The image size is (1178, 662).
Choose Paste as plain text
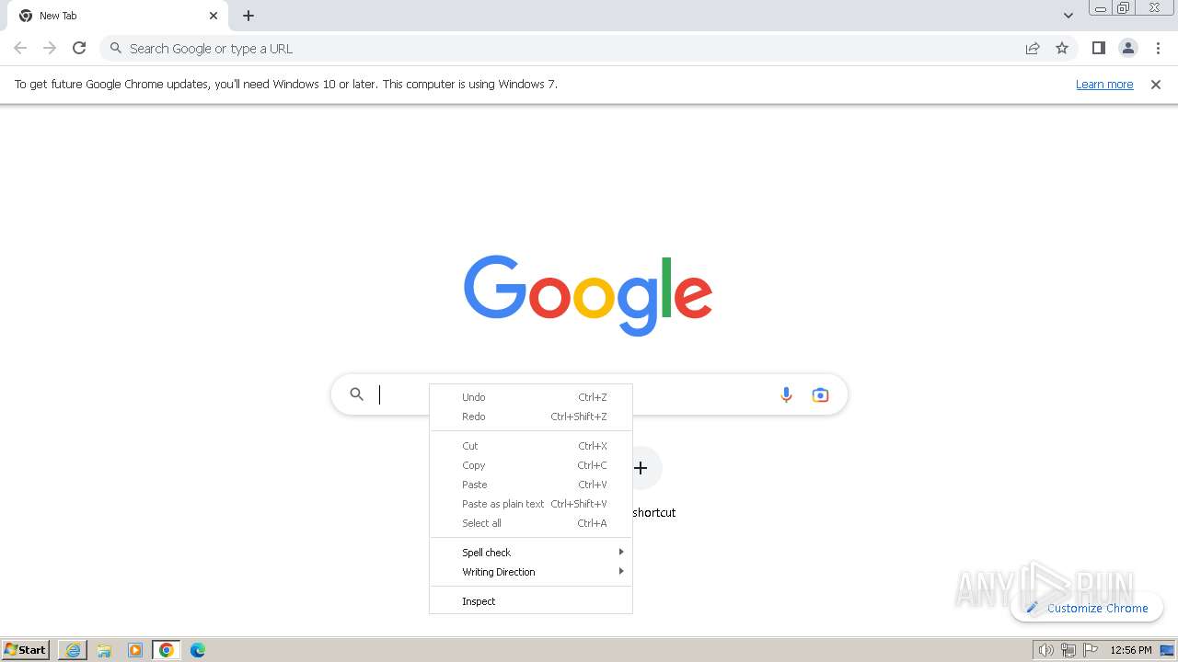coord(531,504)
